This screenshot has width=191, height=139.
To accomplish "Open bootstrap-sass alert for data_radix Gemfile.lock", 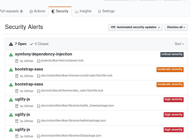I will (29, 84).
